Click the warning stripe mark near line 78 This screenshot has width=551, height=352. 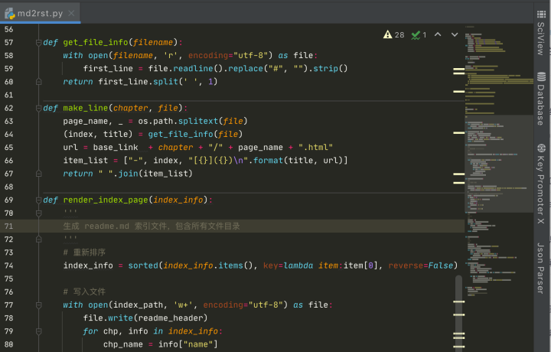[x=459, y=315]
